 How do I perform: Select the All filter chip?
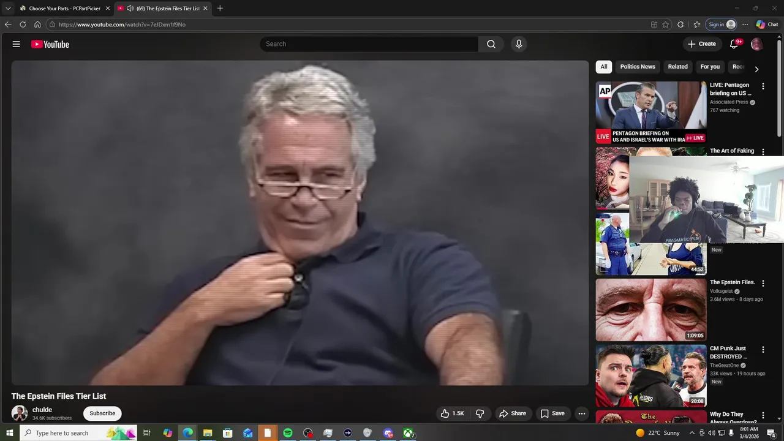(604, 67)
